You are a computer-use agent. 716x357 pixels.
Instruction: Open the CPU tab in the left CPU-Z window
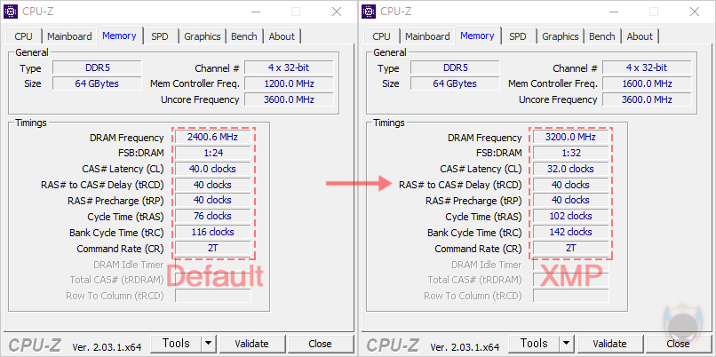pyautogui.click(x=24, y=36)
